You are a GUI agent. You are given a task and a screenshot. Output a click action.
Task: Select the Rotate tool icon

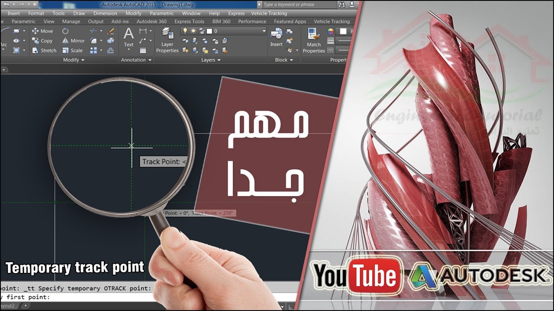point(65,31)
